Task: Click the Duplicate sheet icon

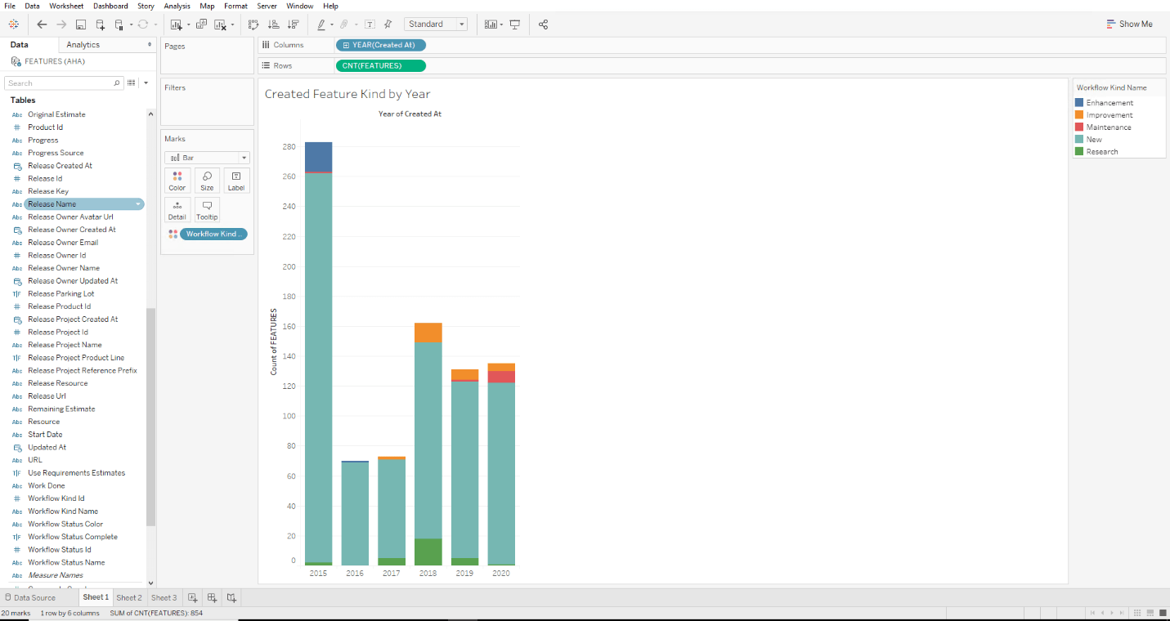Action: click(202, 25)
